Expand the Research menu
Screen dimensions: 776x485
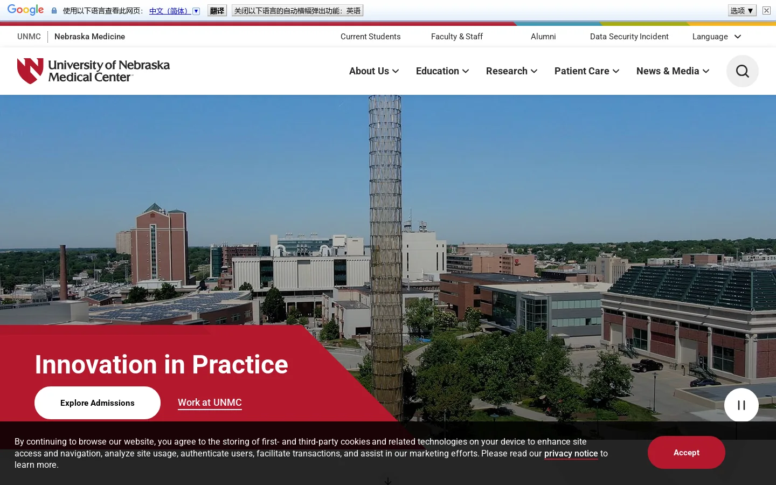tap(511, 71)
